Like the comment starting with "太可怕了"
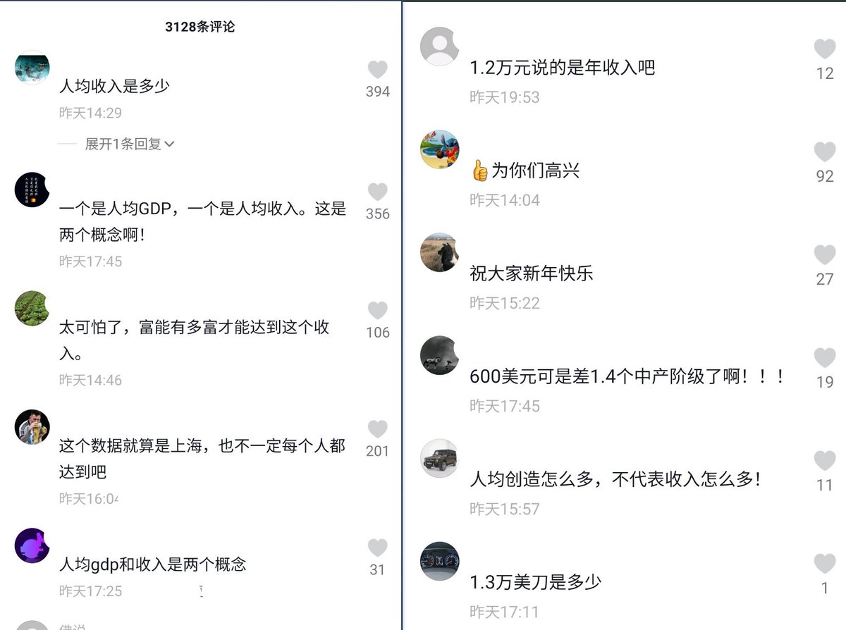This screenshot has width=846, height=630. point(378,310)
